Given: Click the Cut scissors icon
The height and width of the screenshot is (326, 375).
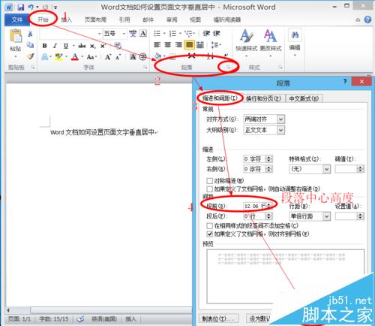Looking at the screenshot, I should (x=30, y=34).
